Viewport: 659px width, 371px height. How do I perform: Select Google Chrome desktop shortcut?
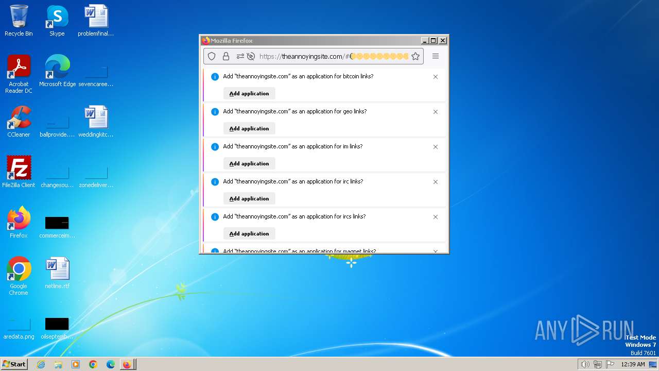(x=19, y=276)
